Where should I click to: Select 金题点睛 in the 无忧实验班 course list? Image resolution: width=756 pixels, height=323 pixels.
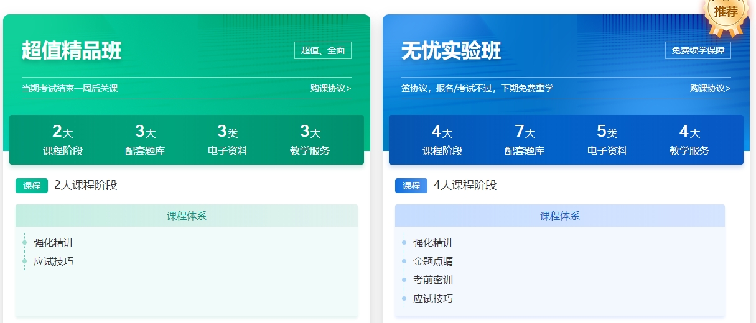[433, 262]
